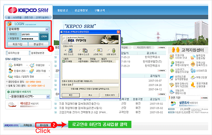
Task: Click the certificate icon beside (주)예람
Action: pyautogui.click(x=63, y=61)
